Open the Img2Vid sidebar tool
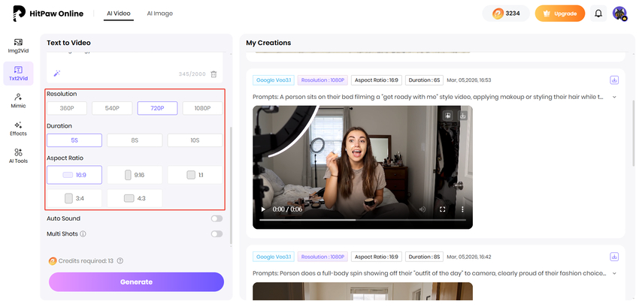The width and height of the screenshot is (642, 307). [18, 45]
